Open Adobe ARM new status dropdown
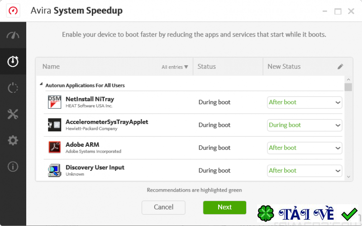The height and width of the screenshot is (226, 362). (x=305, y=148)
